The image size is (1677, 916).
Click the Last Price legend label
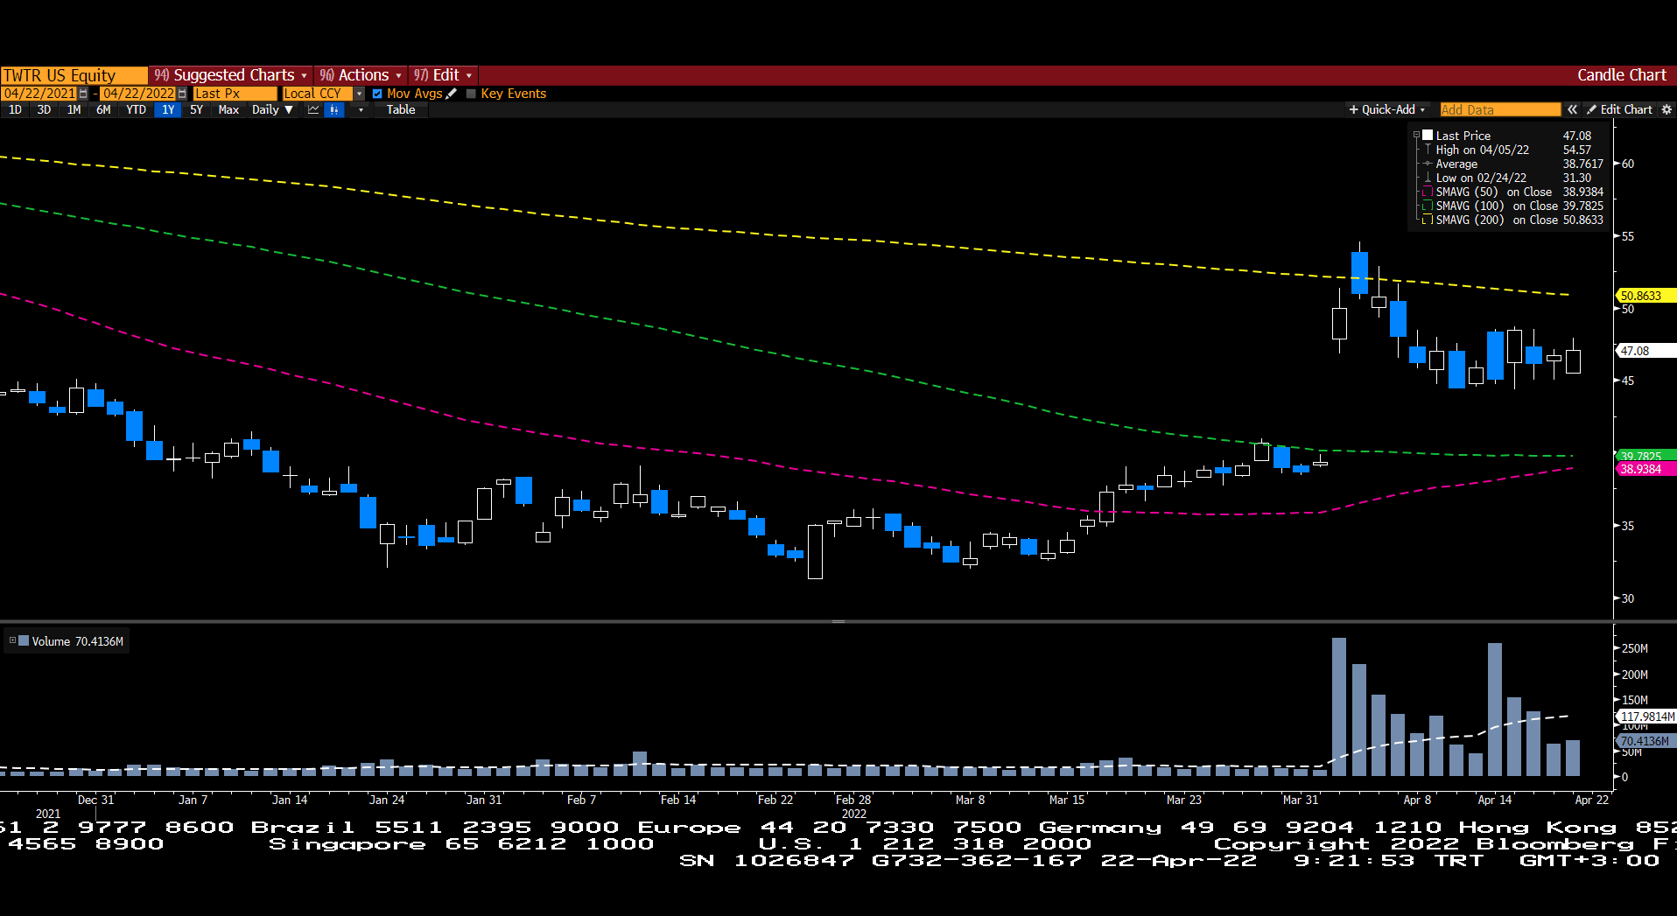point(1463,136)
